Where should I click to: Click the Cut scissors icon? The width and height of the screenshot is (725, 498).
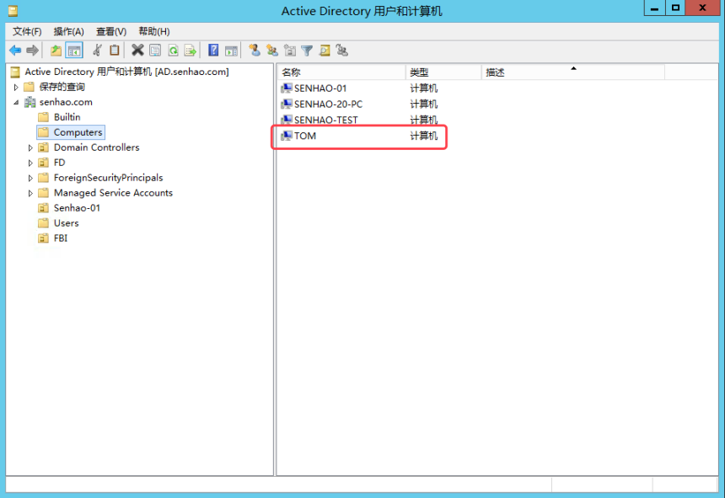(x=97, y=50)
